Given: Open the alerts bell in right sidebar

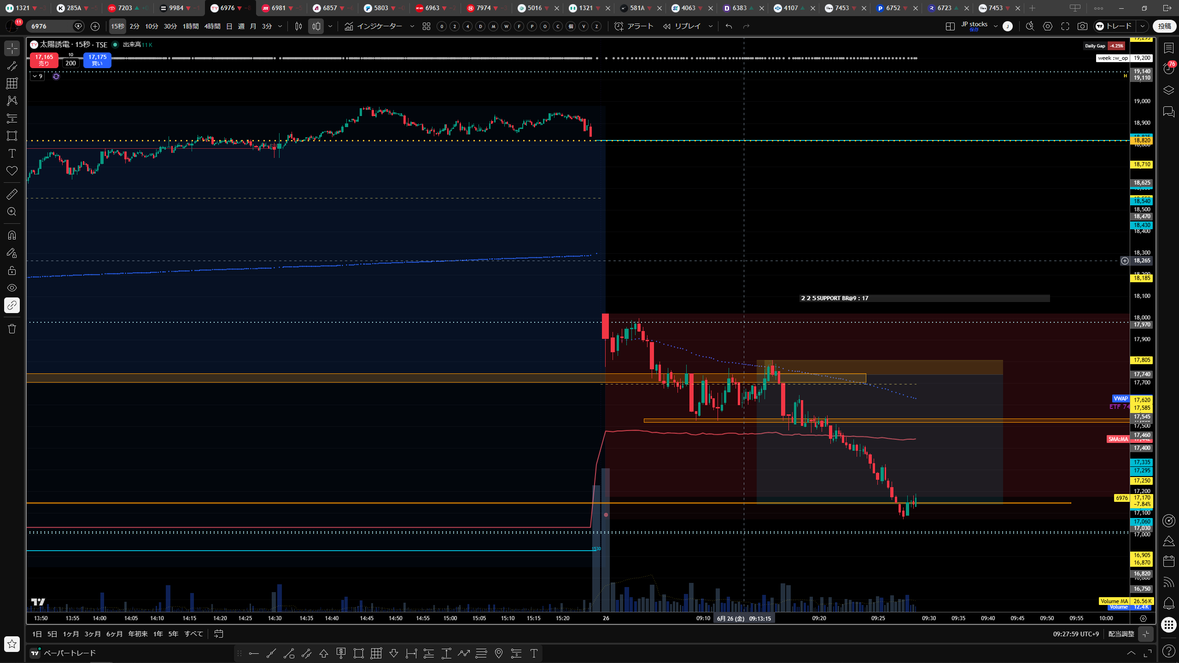Looking at the screenshot, I should pos(1168,603).
